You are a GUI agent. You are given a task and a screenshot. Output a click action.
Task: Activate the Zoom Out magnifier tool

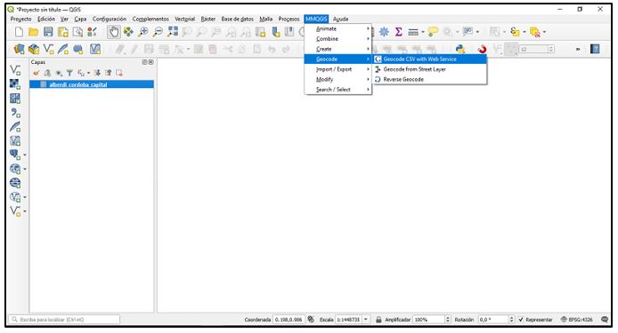click(158, 32)
